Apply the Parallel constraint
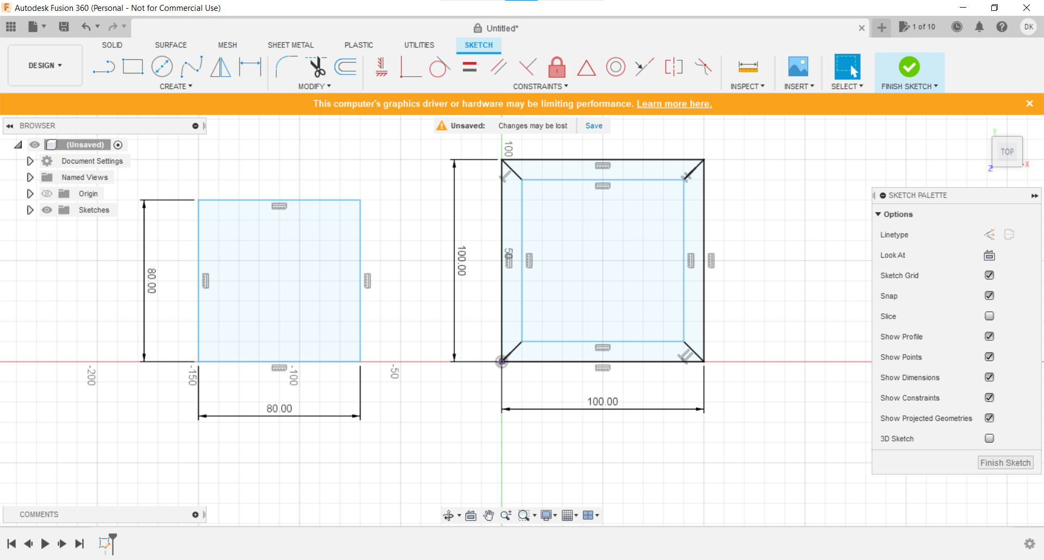The width and height of the screenshot is (1044, 560). (499, 67)
